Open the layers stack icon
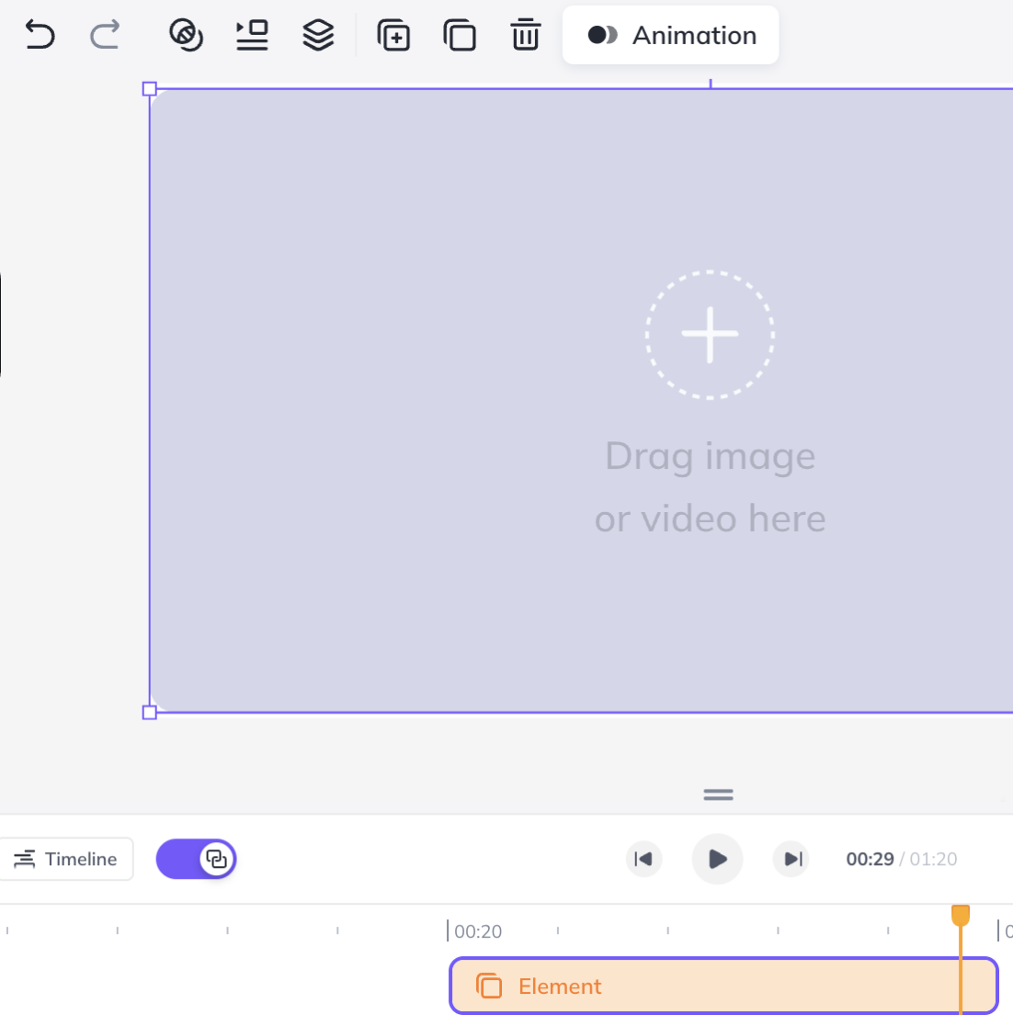Image resolution: width=1013 pixels, height=1015 pixels. [318, 35]
